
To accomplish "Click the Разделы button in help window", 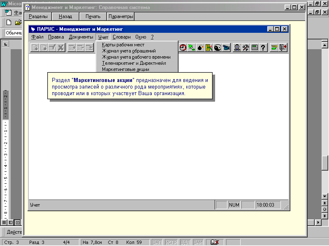I will (x=38, y=16).
